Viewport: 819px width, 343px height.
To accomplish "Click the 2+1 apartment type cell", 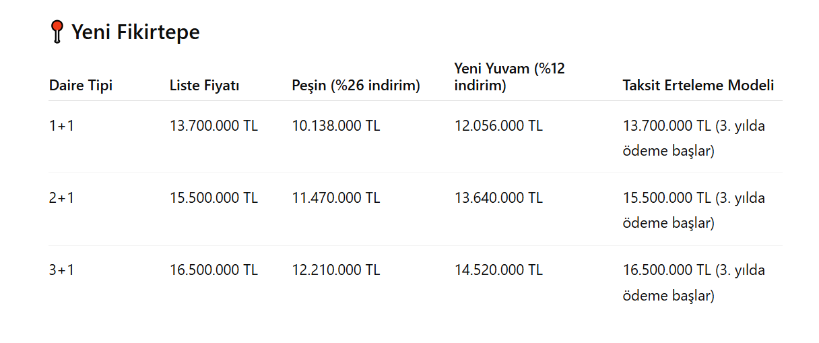I will pos(62,198).
